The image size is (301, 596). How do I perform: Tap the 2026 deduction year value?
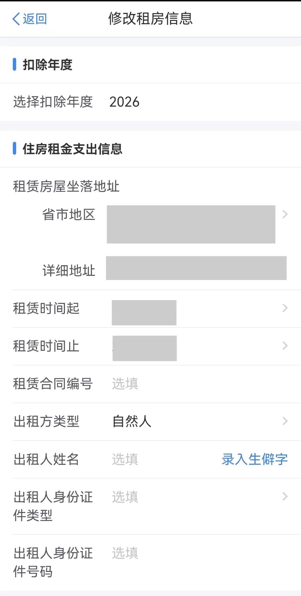click(x=124, y=102)
